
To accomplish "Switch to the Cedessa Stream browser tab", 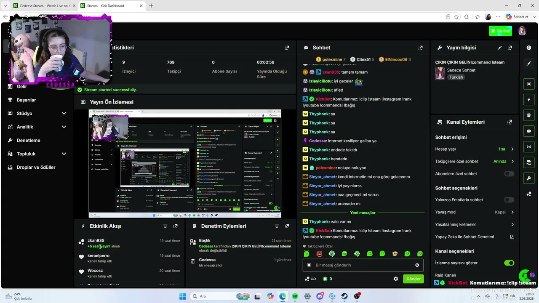I will (x=44, y=6).
